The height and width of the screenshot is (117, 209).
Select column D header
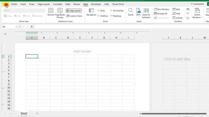pos(68,38)
